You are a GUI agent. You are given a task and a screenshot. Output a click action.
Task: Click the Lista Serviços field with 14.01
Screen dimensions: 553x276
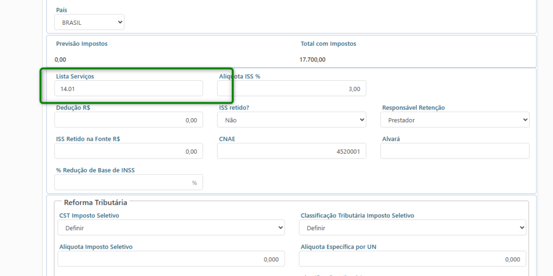[129, 88]
